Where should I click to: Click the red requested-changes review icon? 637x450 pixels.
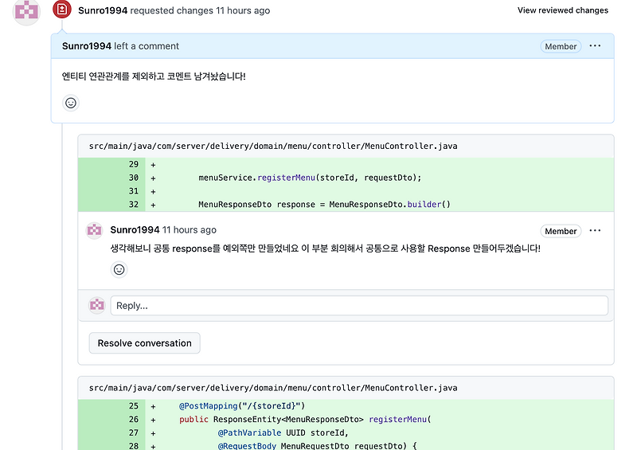tap(62, 9)
